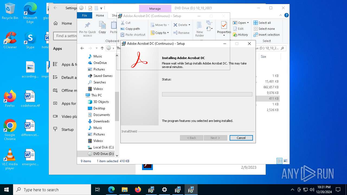Open the Recycle Bin desktop icon
This screenshot has width=347, height=195.
click(10, 11)
